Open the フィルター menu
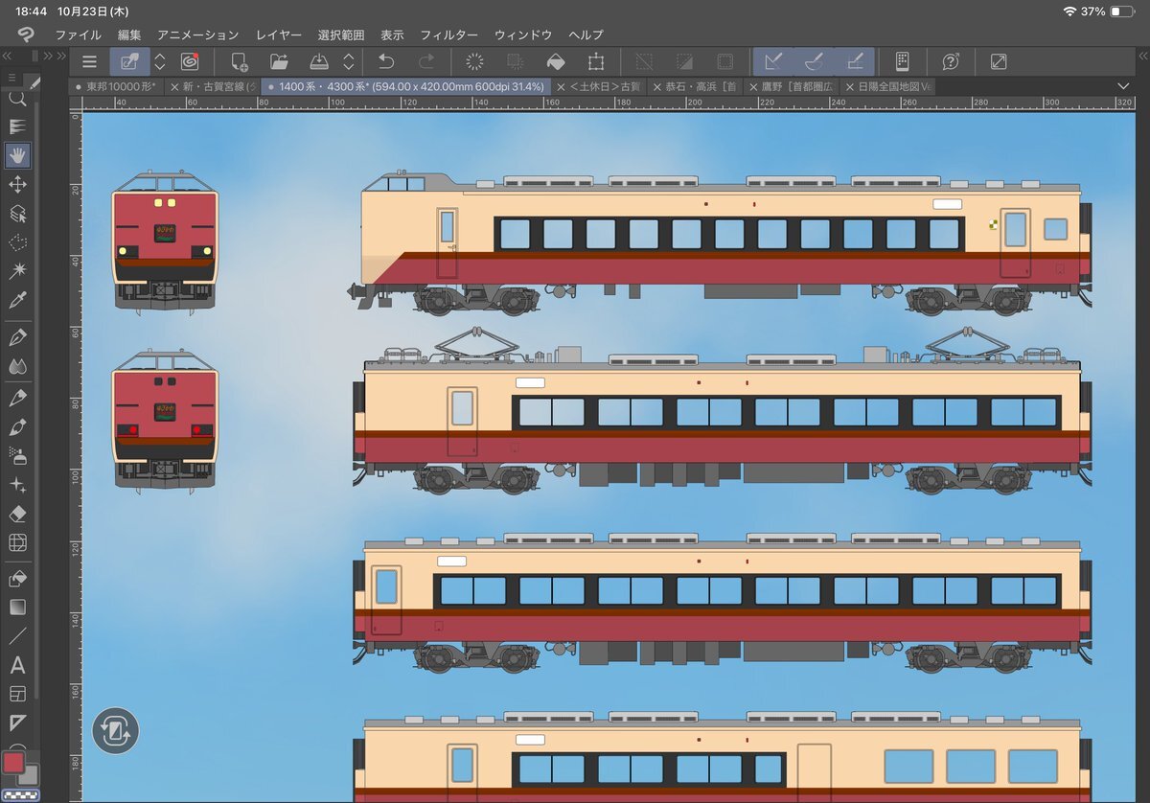The width and height of the screenshot is (1150, 803). pos(448,34)
